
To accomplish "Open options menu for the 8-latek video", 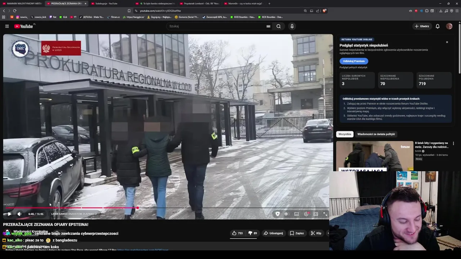I will 453,144.
